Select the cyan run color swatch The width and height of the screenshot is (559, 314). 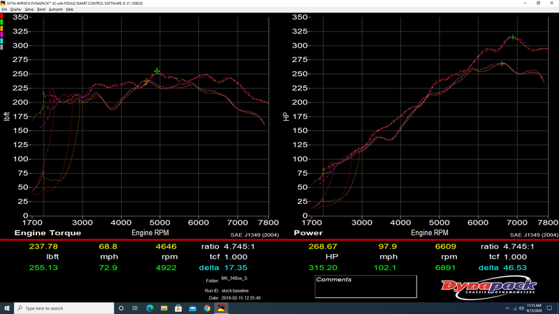coord(2,40)
